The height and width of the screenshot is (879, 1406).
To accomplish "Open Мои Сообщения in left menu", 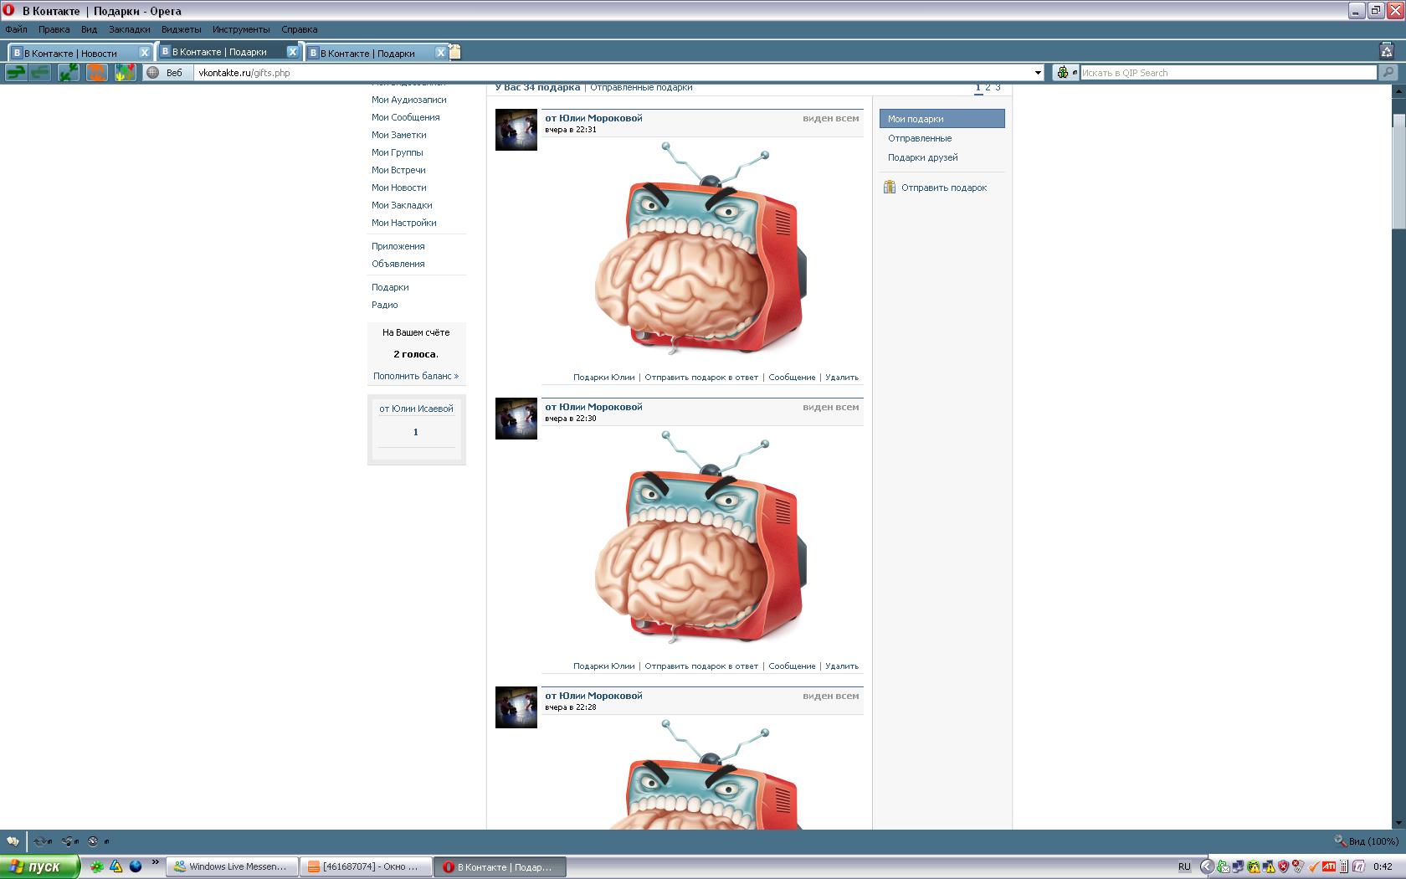I will pyautogui.click(x=406, y=117).
